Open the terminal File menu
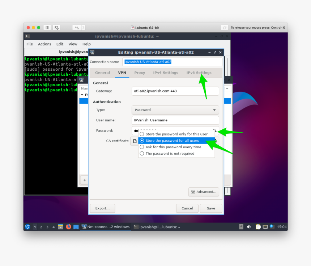 (x=30, y=44)
